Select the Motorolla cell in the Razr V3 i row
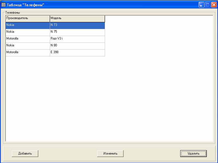Viewport: 218px width, 163px height. click(28, 39)
